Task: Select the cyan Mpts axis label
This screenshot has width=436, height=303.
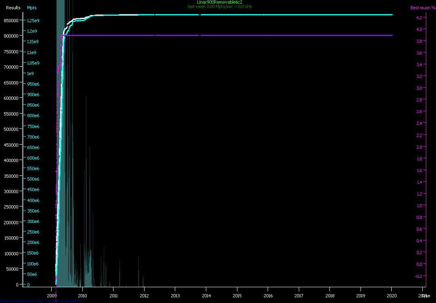Action: click(31, 8)
